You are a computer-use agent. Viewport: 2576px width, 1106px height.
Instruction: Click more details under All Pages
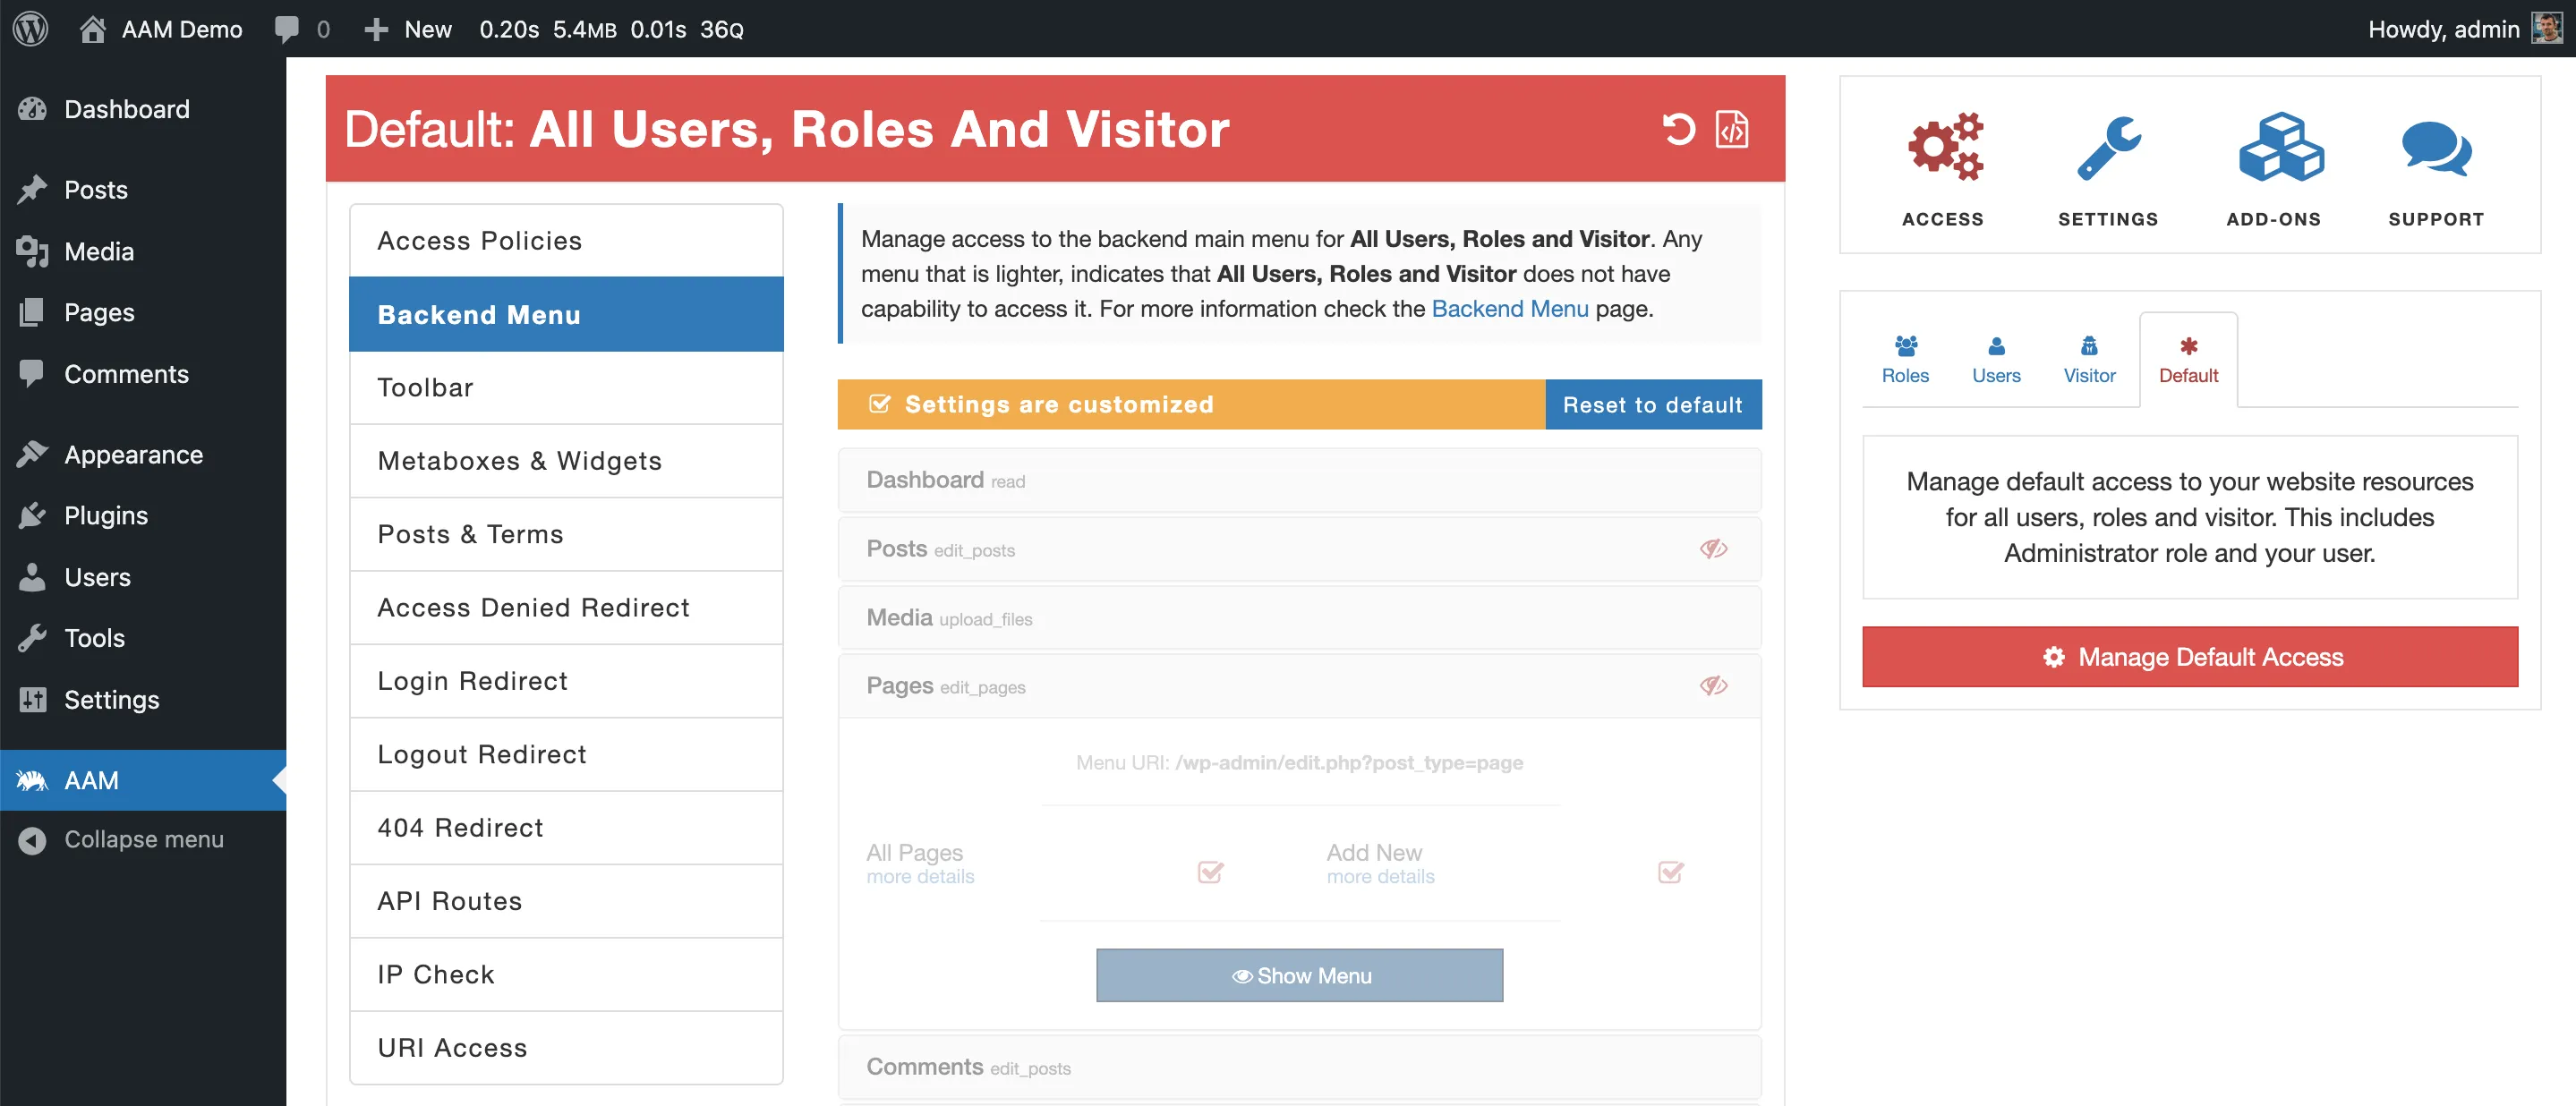(920, 876)
